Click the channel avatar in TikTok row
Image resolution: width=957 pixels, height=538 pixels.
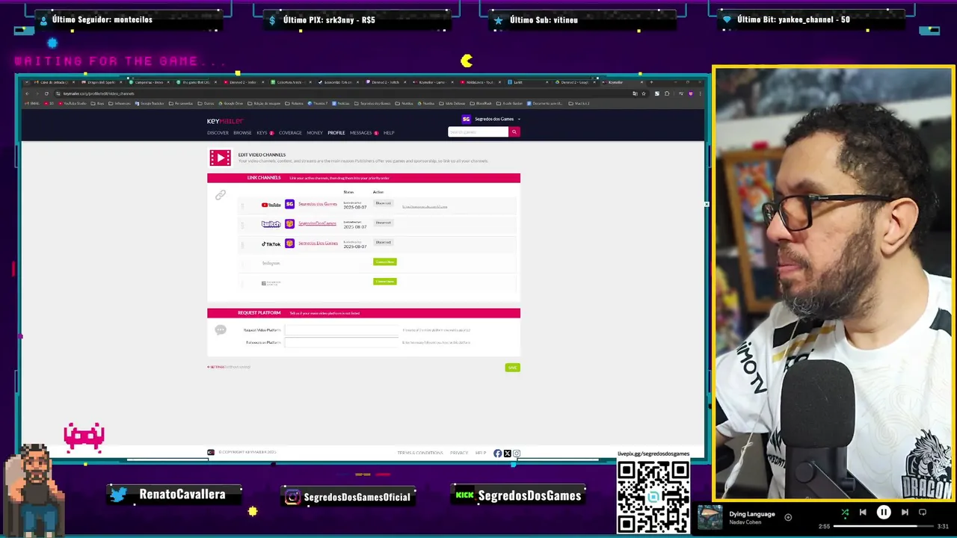click(289, 243)
